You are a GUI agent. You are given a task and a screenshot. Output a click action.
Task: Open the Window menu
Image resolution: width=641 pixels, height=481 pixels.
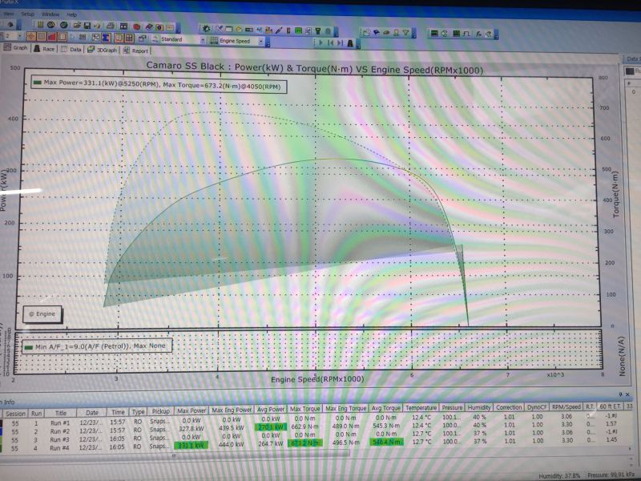tap(50, 14)
